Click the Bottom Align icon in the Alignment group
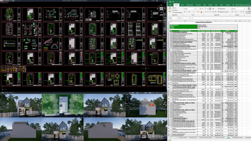The width and height of the screenshot is (251, 141). pyautogui.click(x=210, y=9)
